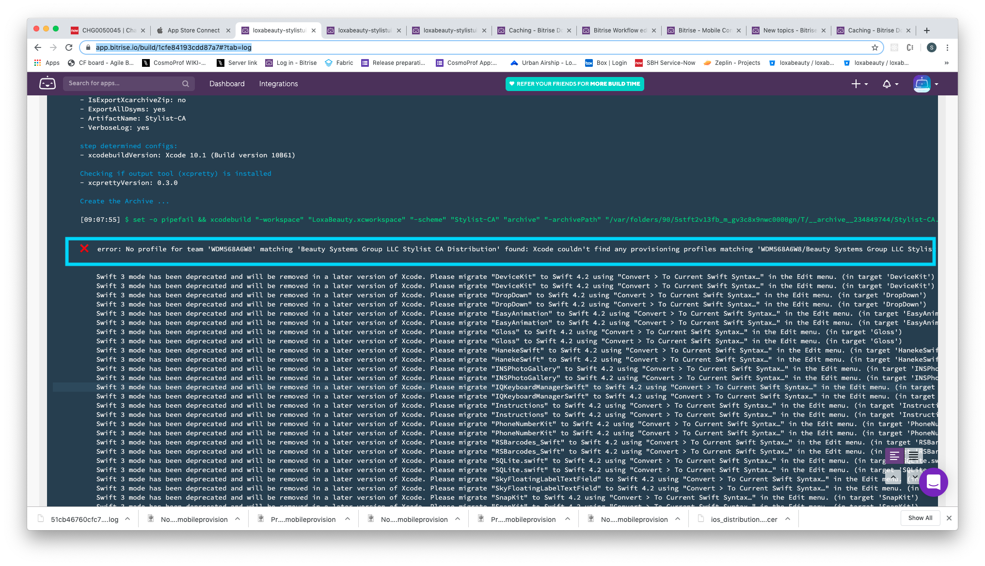The image size is (985, 566).
Task: Enable non-wrapped log lines view
Action: tap(894, 456)
